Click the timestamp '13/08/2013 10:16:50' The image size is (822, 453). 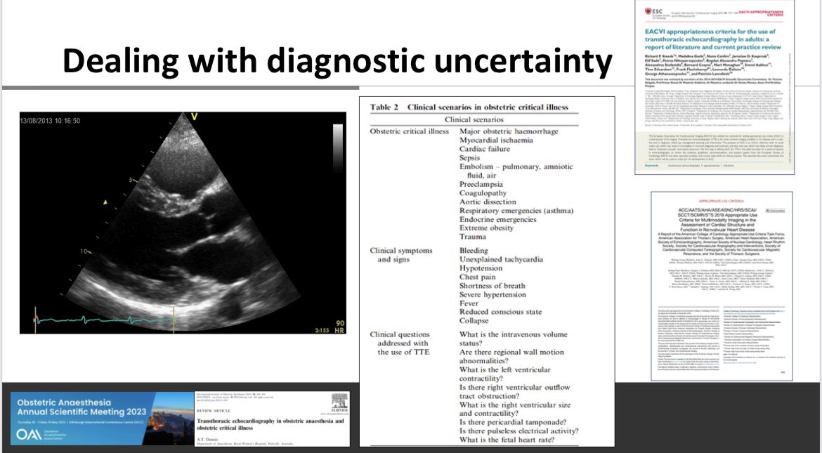click(51, 121)
